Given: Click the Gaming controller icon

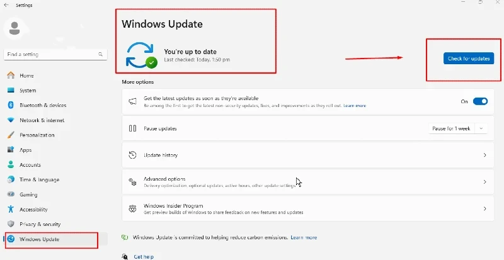Looking at the screenshot, I should click(11, 195).
